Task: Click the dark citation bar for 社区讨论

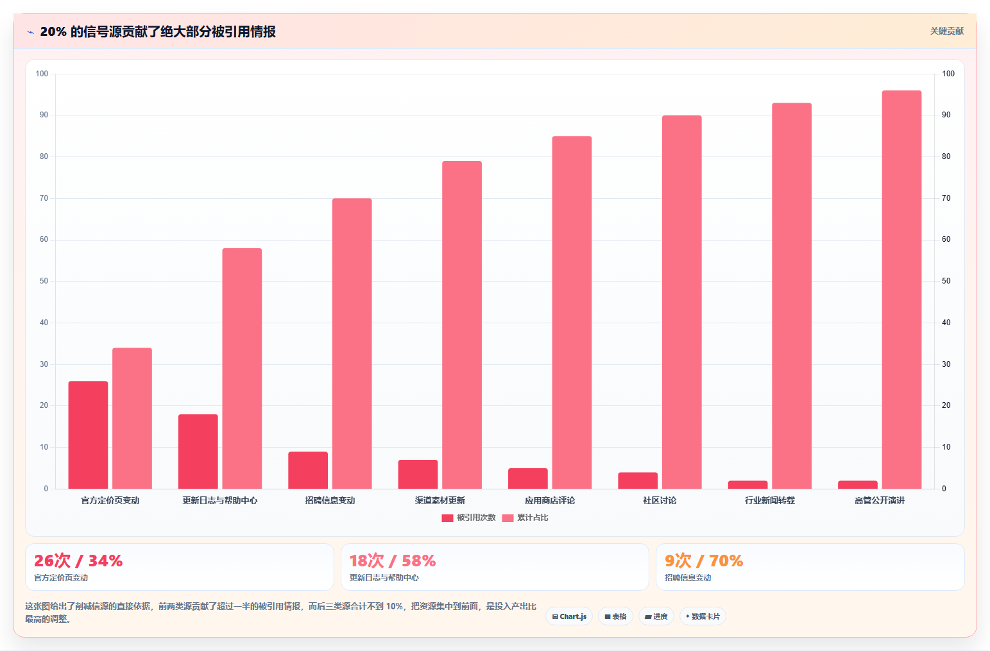Action: [x=638, y=480]
